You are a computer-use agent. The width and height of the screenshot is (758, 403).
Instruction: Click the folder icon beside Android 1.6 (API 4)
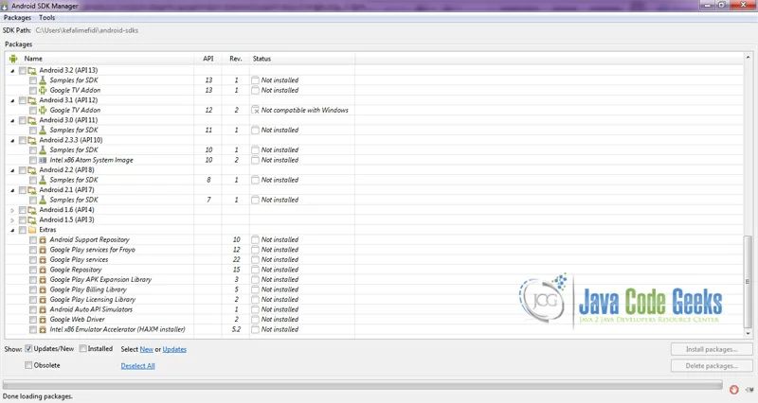(x=32, y=210)
